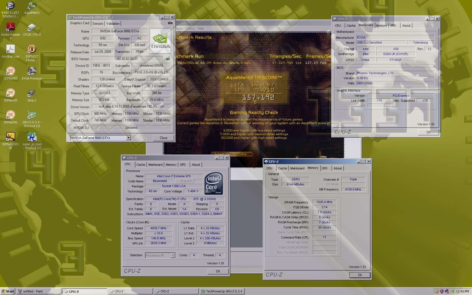Click the CAS# Latency value 7.0 clocks
The image size is (472, 295).
coord(324,212)
